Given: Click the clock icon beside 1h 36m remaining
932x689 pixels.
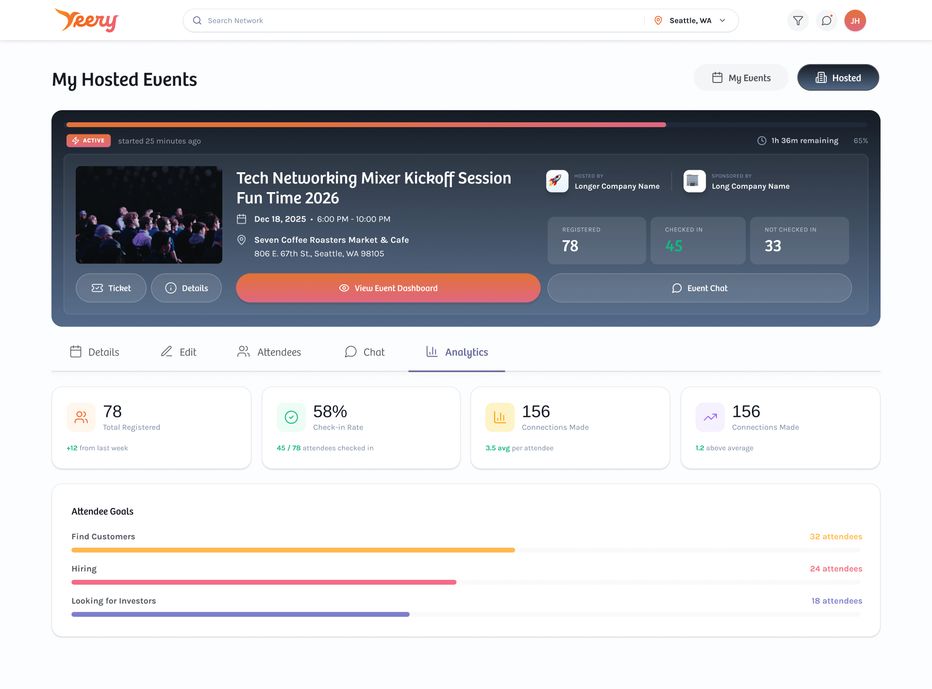Looking at the screenshot, I should [762, 141].
